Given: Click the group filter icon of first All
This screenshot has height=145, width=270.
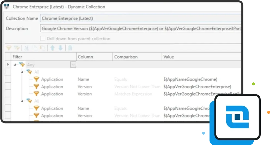Looking at the screenshot, I should (29, 72).
